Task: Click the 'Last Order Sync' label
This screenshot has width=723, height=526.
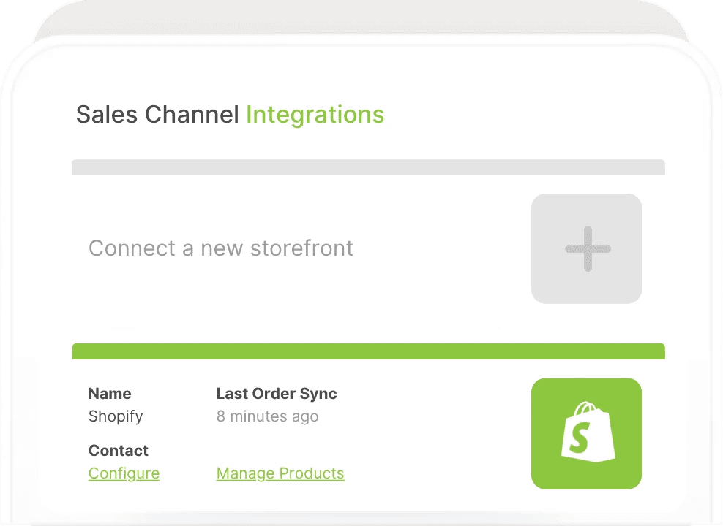Action: 277,394
